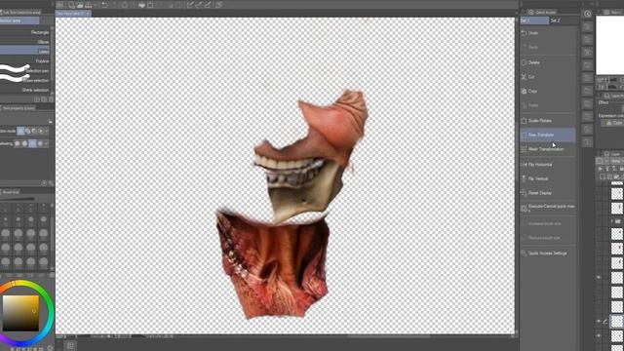Toggle the bottom-most visible layer eye icon
The width and height of the screenshot is (624, 351).
click(599, 336)
